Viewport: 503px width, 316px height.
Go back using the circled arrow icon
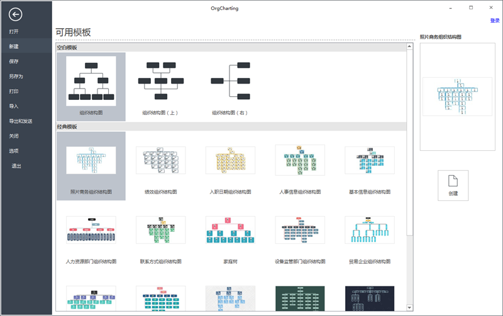(x=15, y=14)
